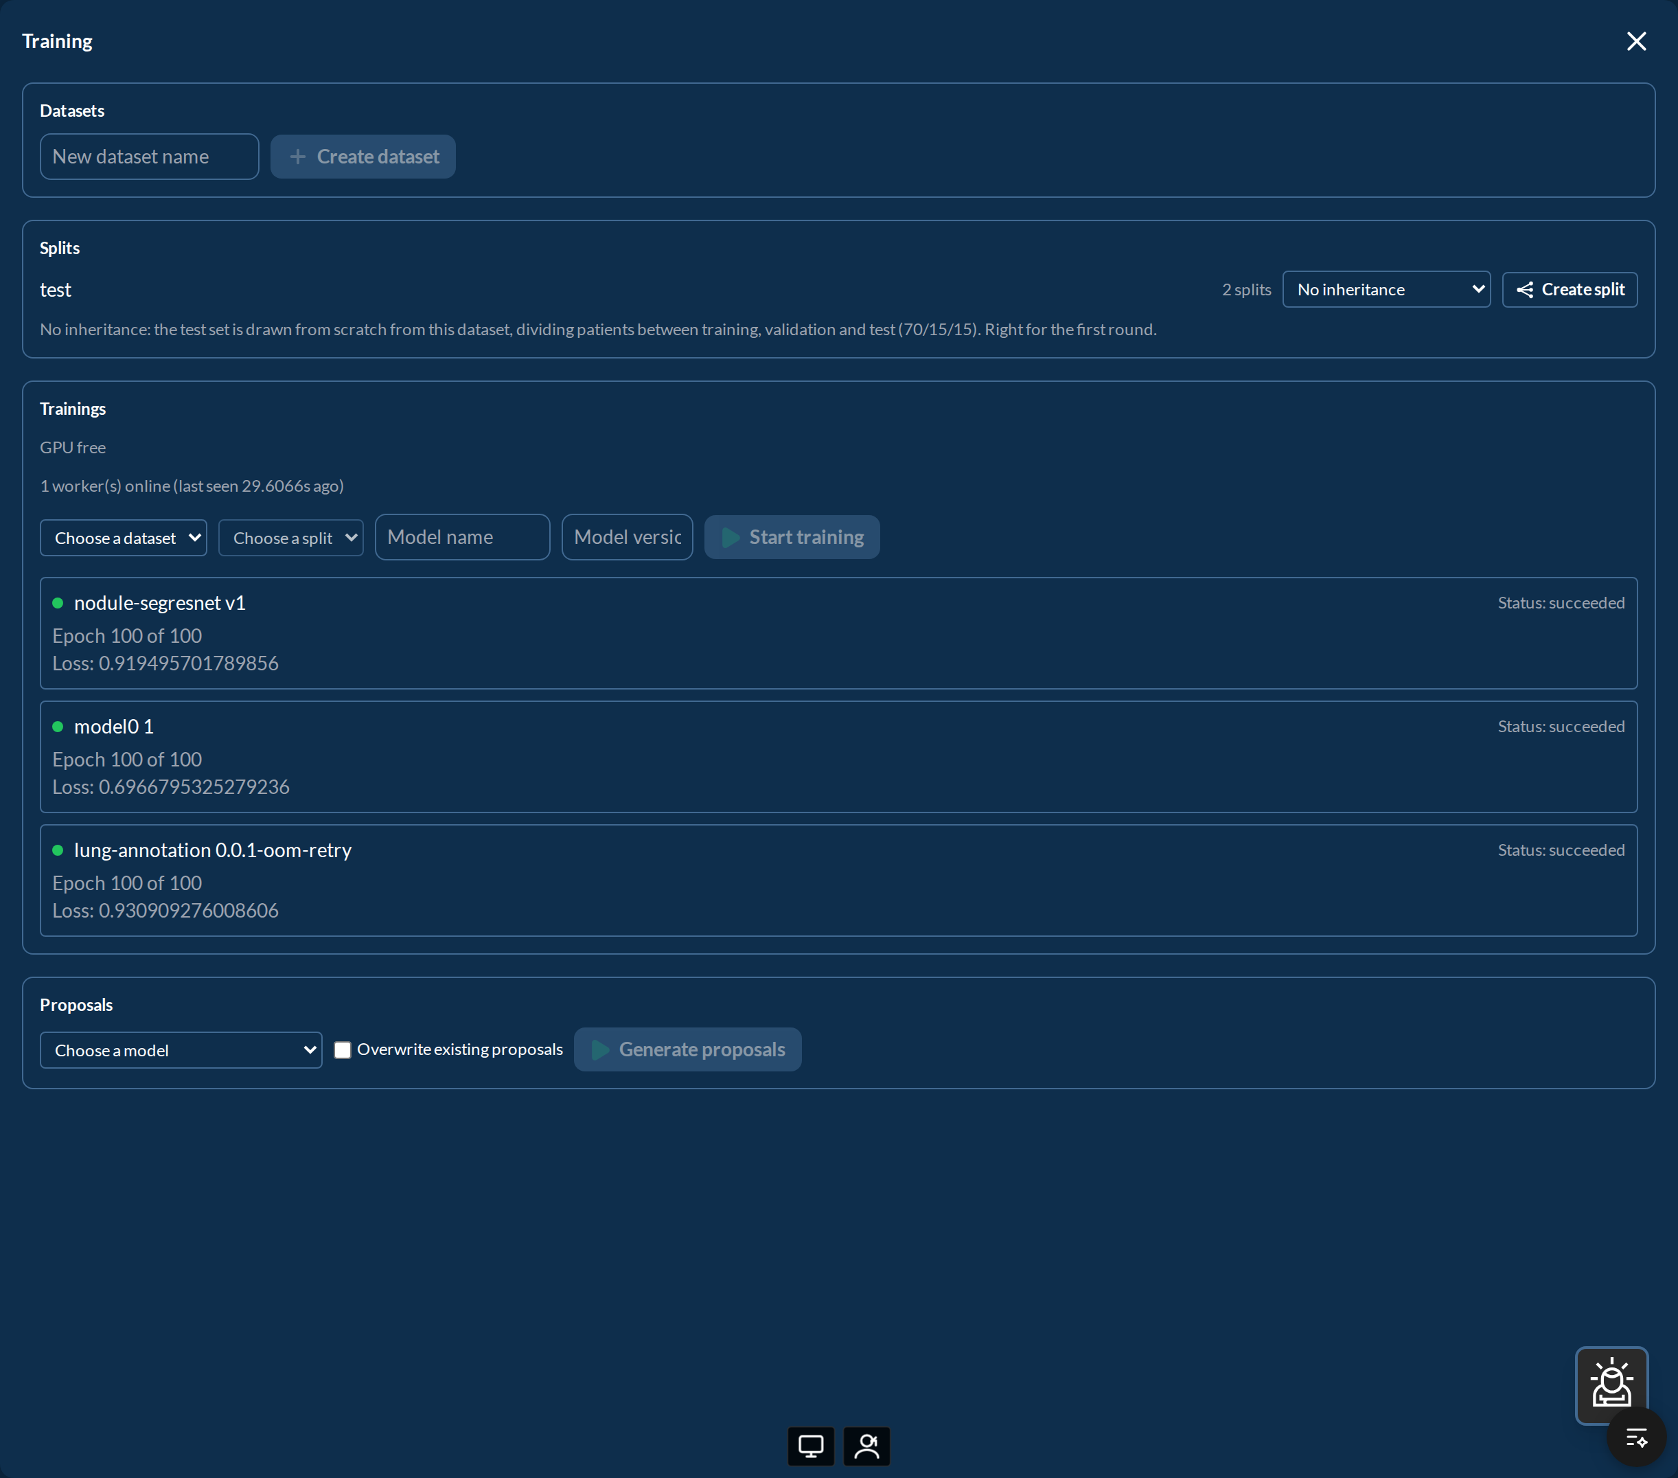Click the Create split button
The width and height of the screenshot is (1678, 1478).
[1569, 289]
